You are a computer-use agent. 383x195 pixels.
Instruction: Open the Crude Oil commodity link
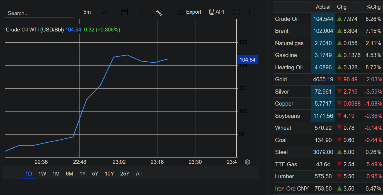(287, 19)
